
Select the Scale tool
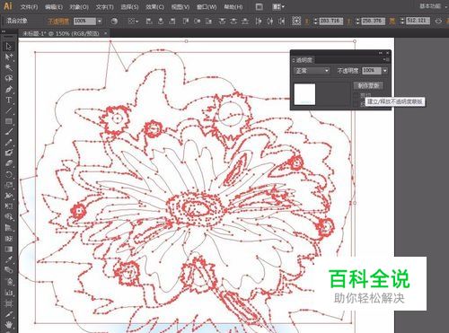click(8, 185)
